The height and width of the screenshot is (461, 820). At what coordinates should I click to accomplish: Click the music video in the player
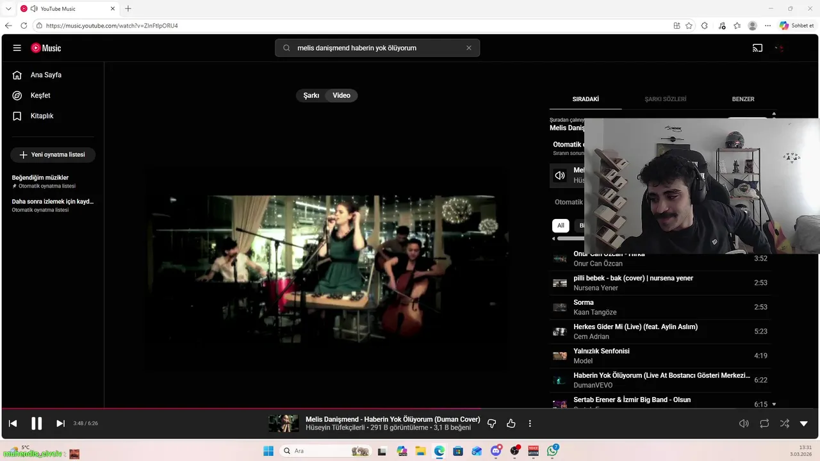click(327, 268)
